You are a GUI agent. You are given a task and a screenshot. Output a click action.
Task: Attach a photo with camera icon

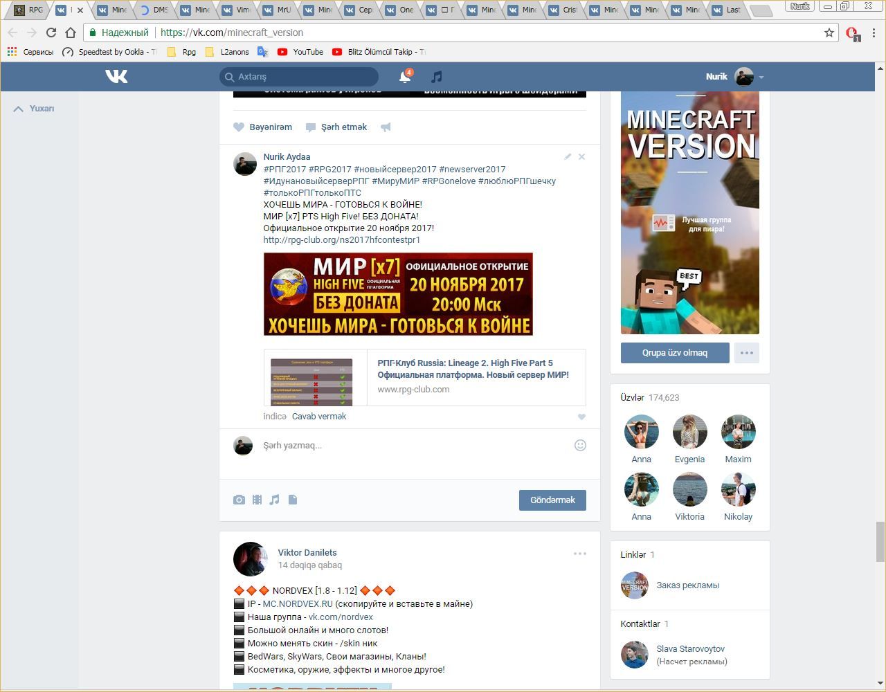[239, 500]
